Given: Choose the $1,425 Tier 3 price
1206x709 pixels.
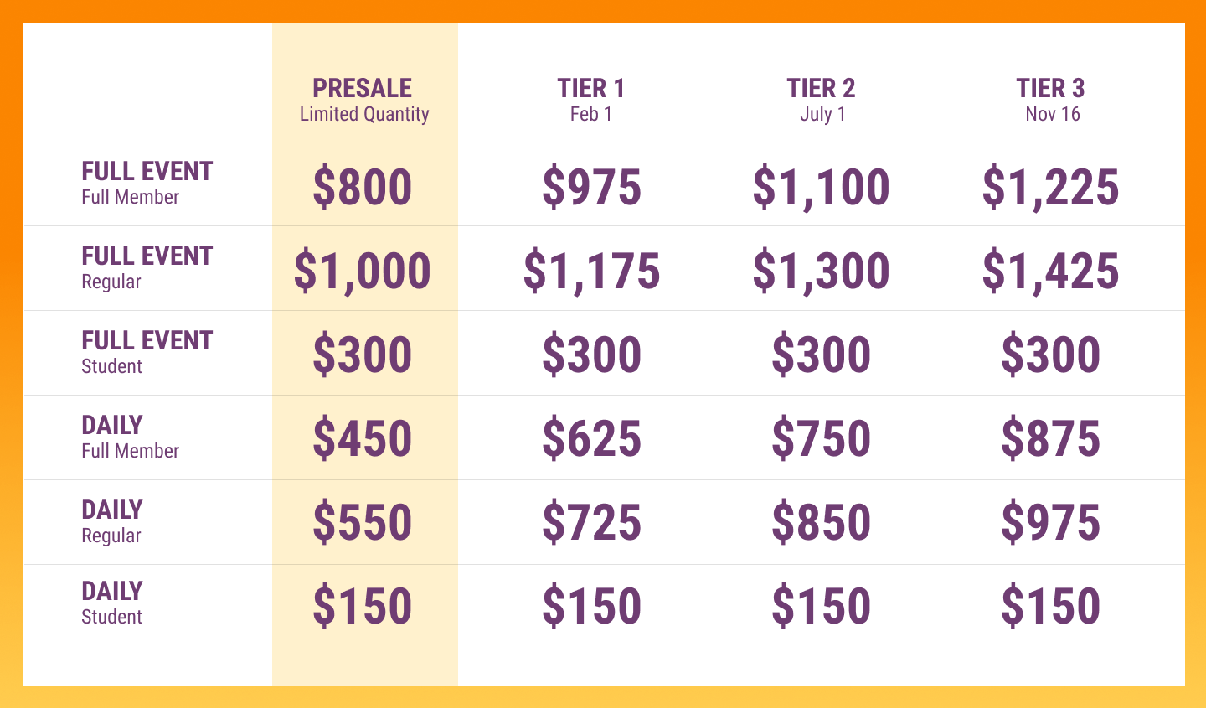Looking at the screenshot, I should coord(1050,272).
